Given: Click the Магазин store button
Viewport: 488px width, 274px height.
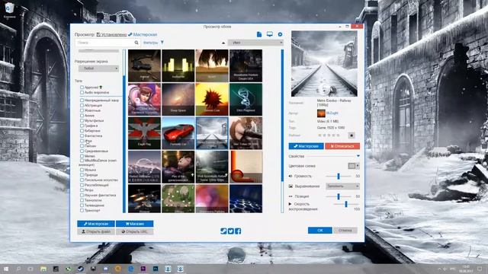Looking at the screenshot, I should [x=134, y=224].
